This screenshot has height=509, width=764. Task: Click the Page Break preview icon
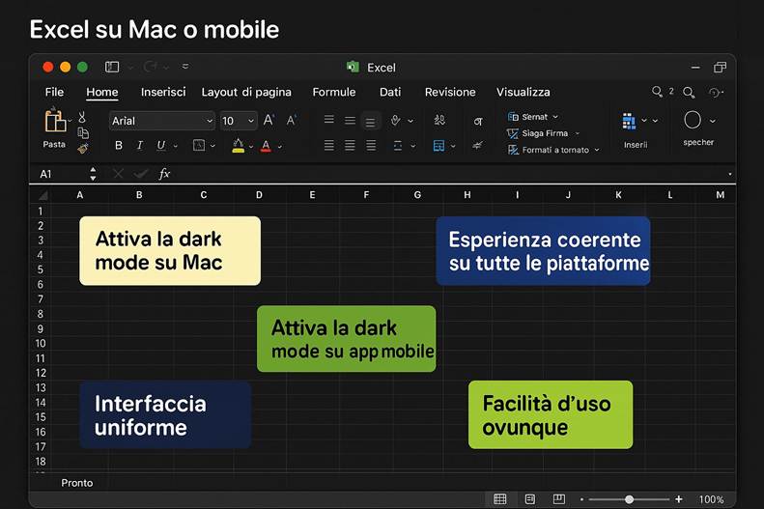coord(559,498)
